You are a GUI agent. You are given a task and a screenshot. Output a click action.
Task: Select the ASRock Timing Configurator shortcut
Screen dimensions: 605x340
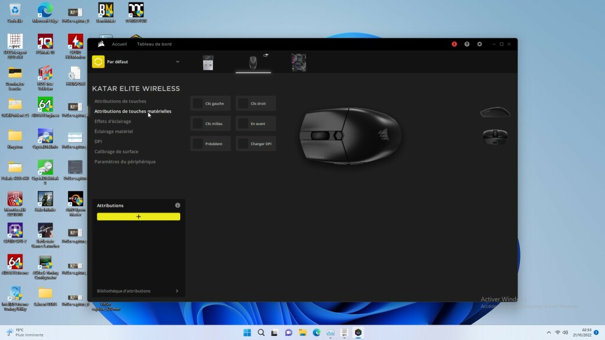pyautogui.click(x=45, y=267)
